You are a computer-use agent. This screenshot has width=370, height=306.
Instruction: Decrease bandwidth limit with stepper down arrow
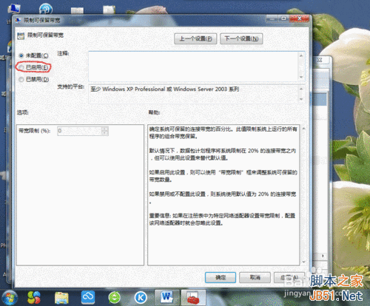pyautogui.click(x=105, y=133)
